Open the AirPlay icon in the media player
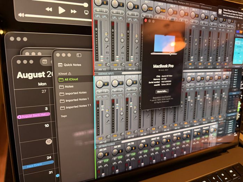The image size is (243, 182). [86, 12]
